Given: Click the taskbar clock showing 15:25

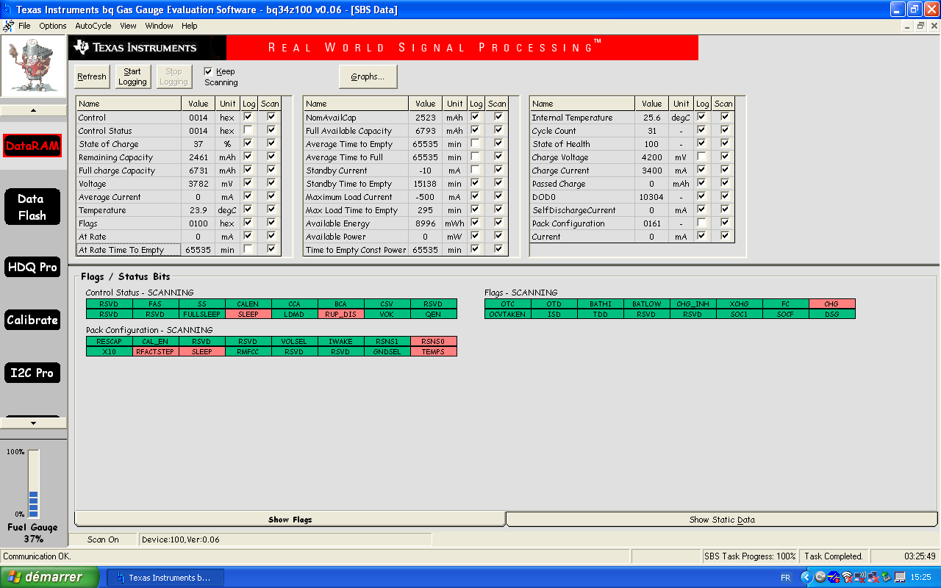Looking at the screenshot, I should pos(920,578).
